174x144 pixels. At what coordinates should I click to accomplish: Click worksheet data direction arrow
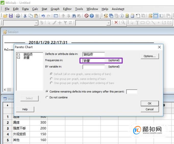pyautogui.click(x=7, y=105)
